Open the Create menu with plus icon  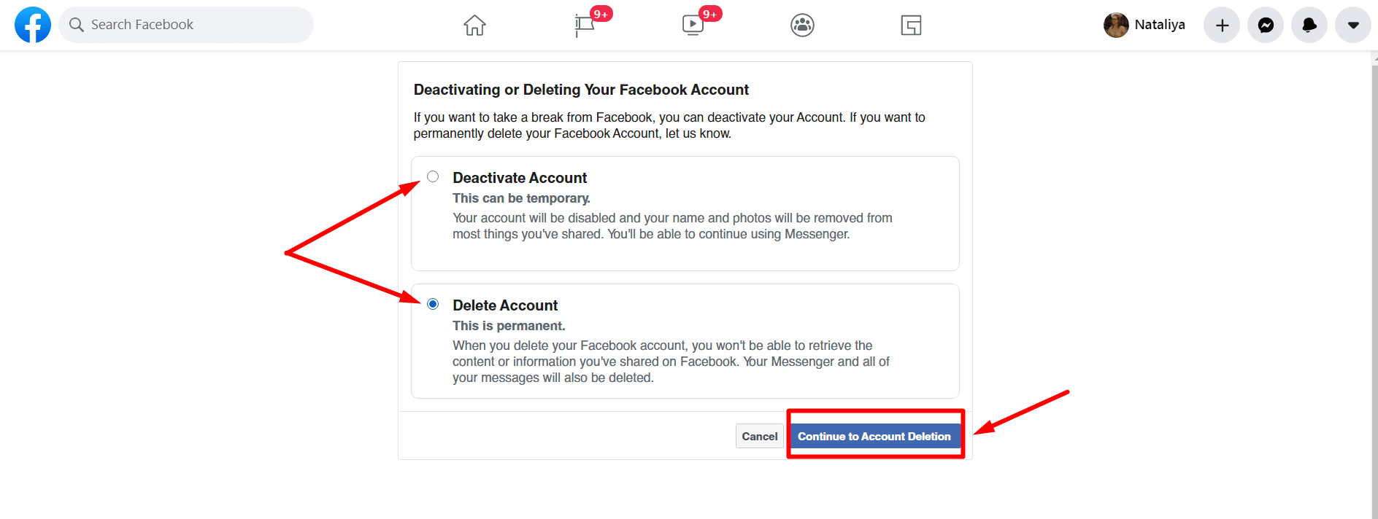[1221, 24]
